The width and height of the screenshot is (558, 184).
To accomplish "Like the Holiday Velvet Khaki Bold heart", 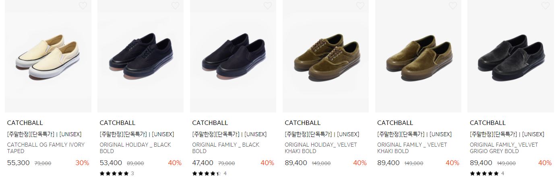I will (360, 6).
